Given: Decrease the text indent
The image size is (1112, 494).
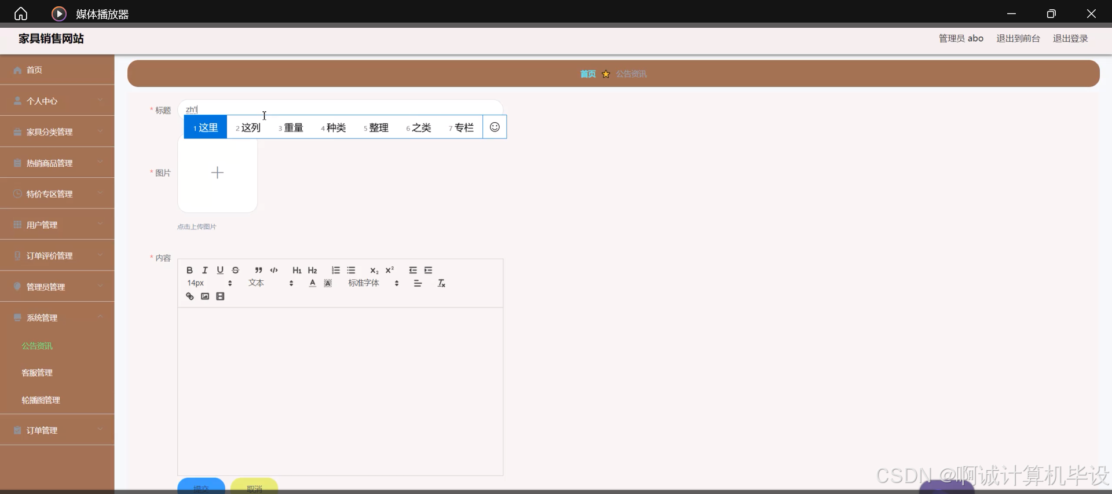Looking at the screenshot, I should pyautogui.click(x=413, y=270).
